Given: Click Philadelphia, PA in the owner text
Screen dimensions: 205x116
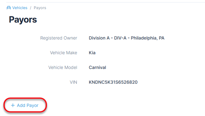Looking at the screenshot, I should click(x=148, y=38).
